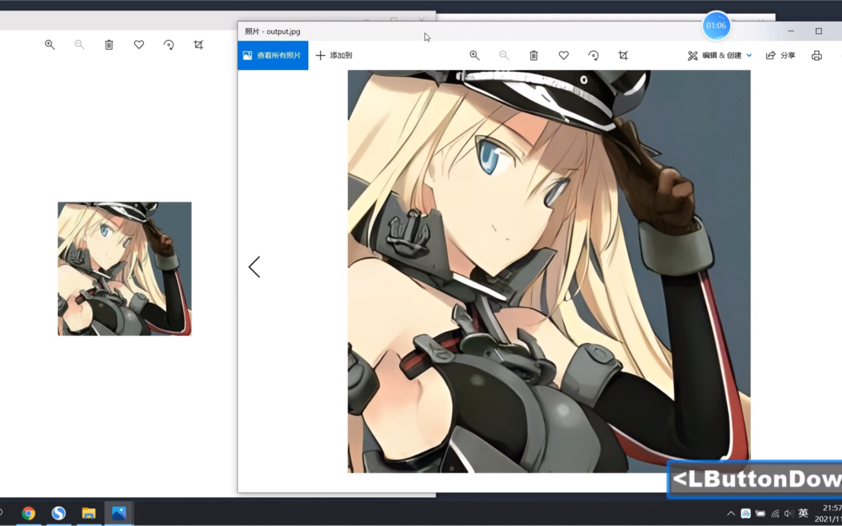Click the small image in back window
The image size is (842, 526).
pyautogui.click(x=125, y=269)
